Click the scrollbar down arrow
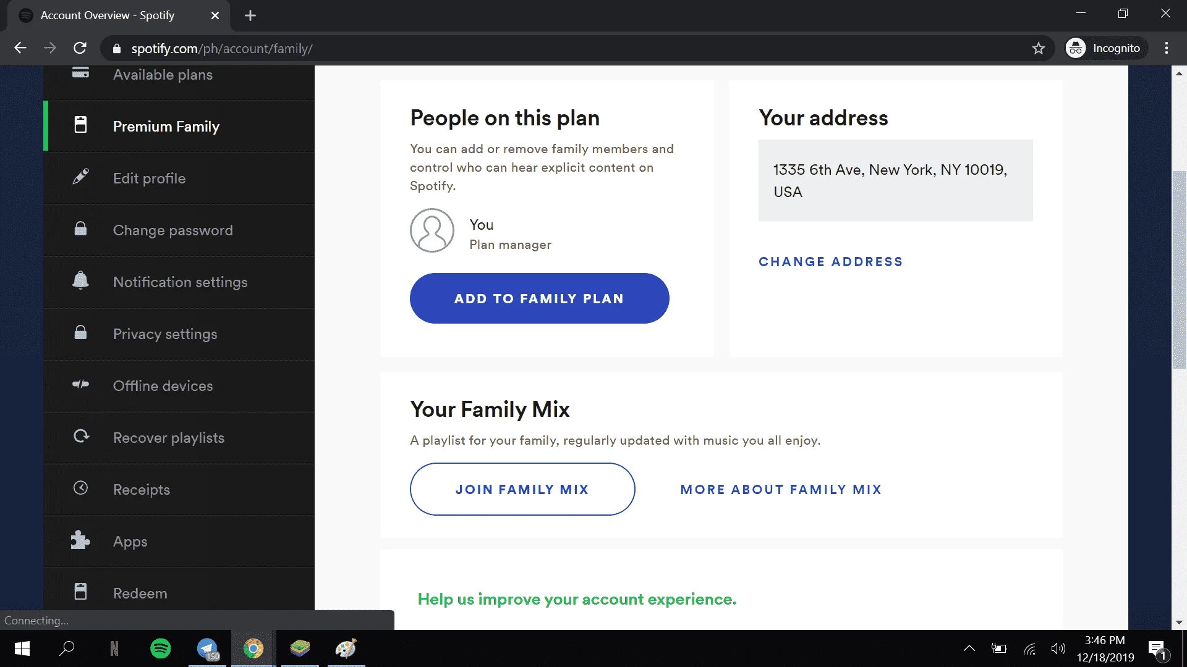Viewport: 1187px width, 667px height. [1179, 623]
